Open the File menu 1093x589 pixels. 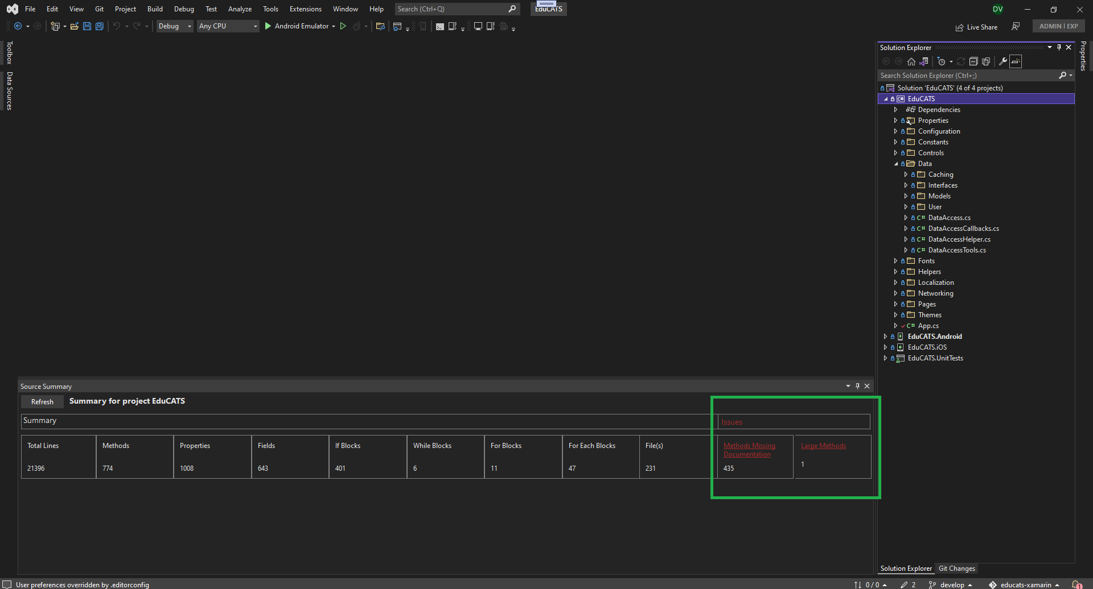(x=30, y=9)
